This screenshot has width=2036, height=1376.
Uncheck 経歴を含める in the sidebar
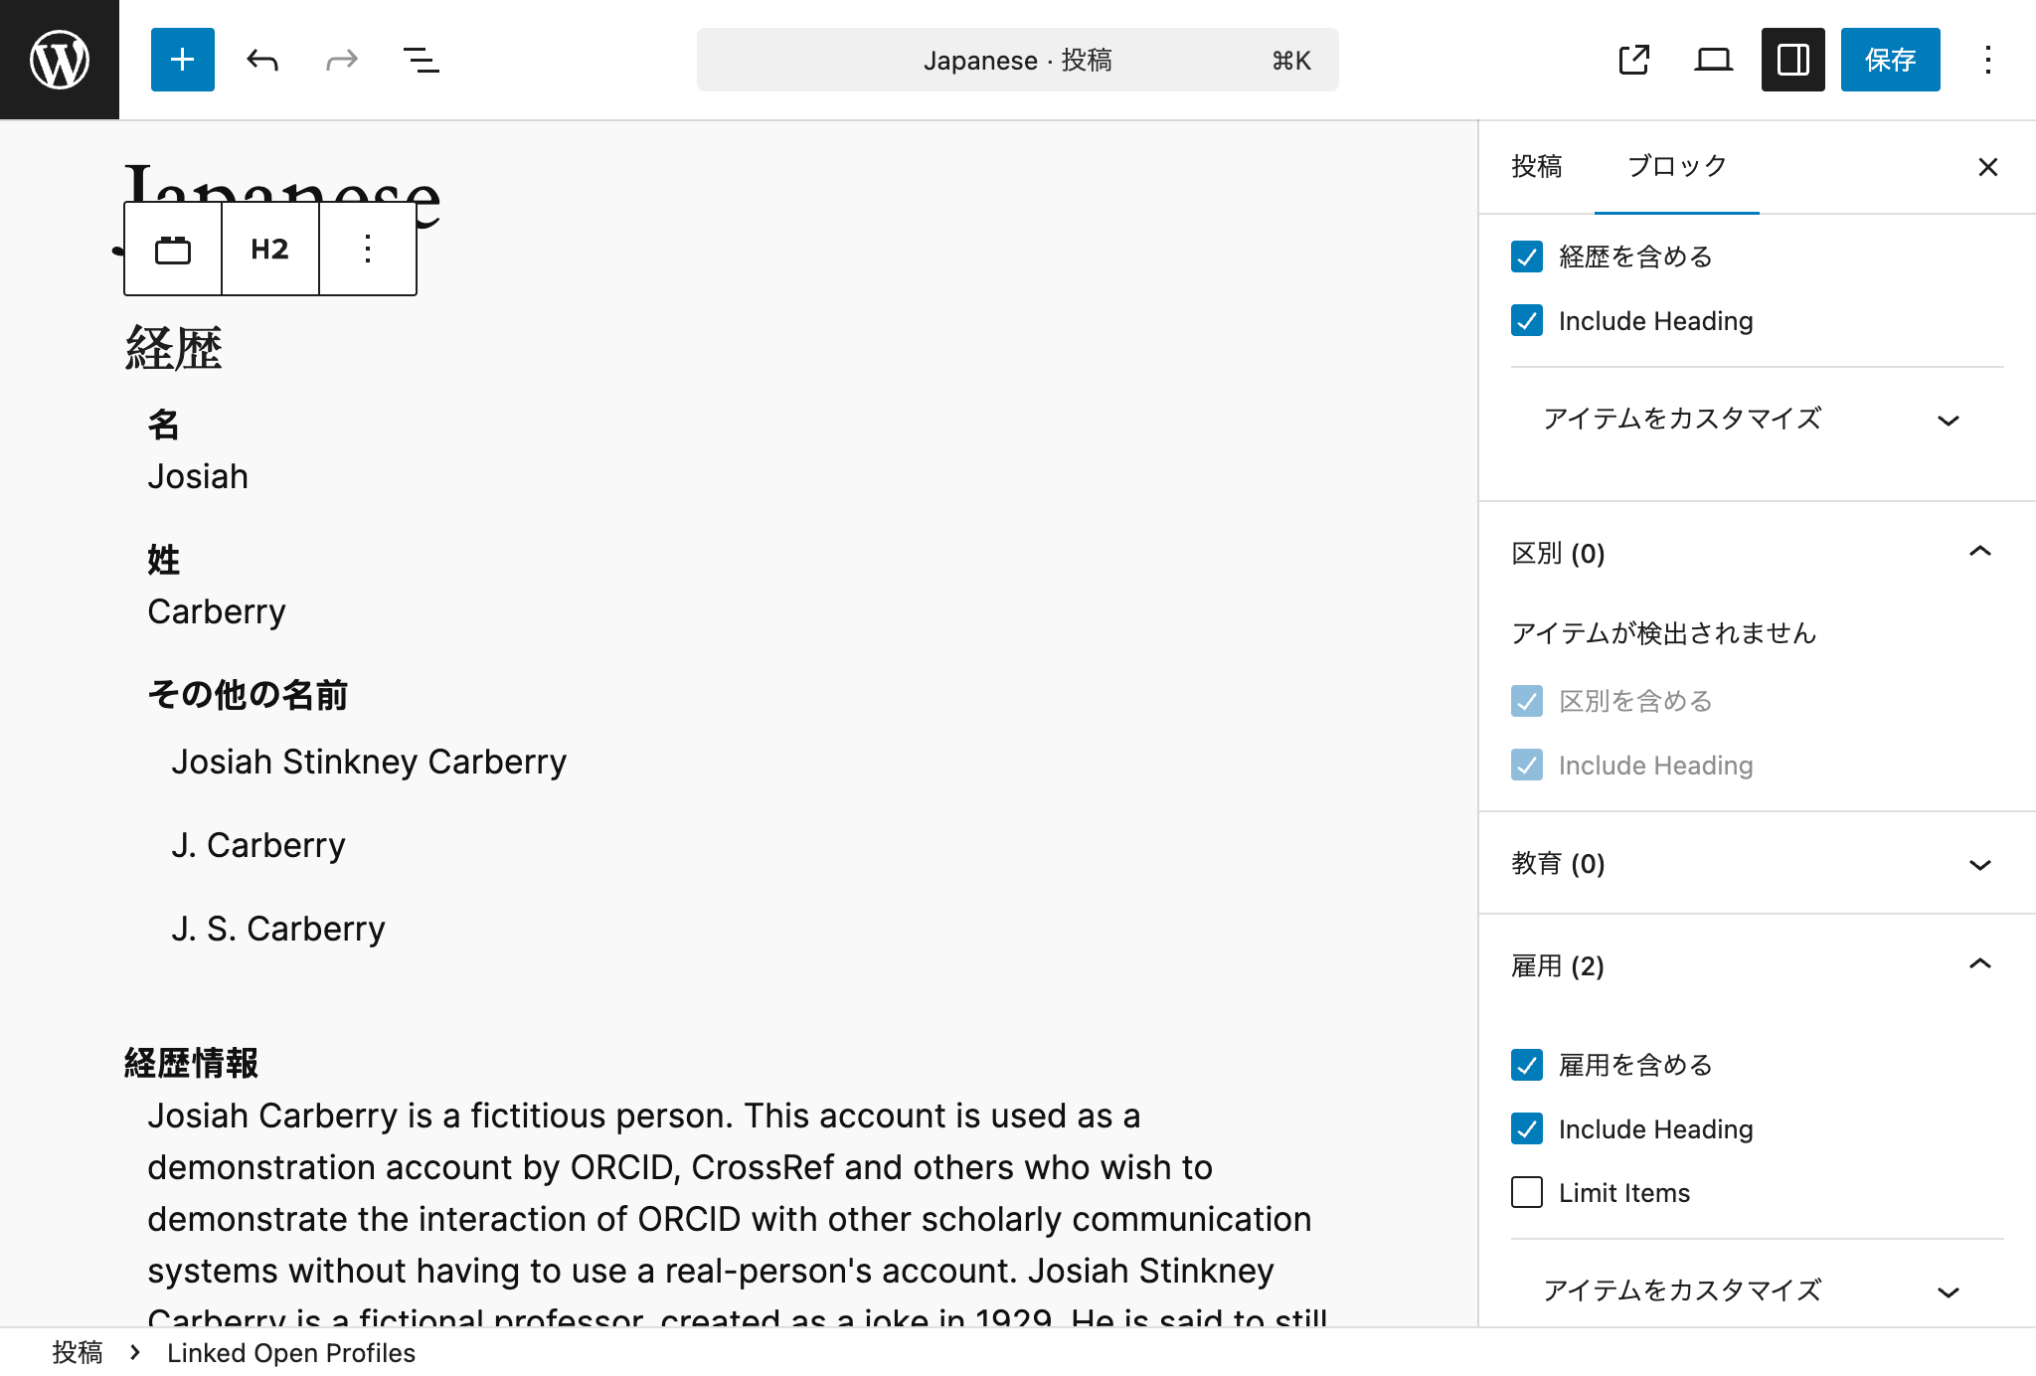pyautogui.click(x=1526, y=257)
